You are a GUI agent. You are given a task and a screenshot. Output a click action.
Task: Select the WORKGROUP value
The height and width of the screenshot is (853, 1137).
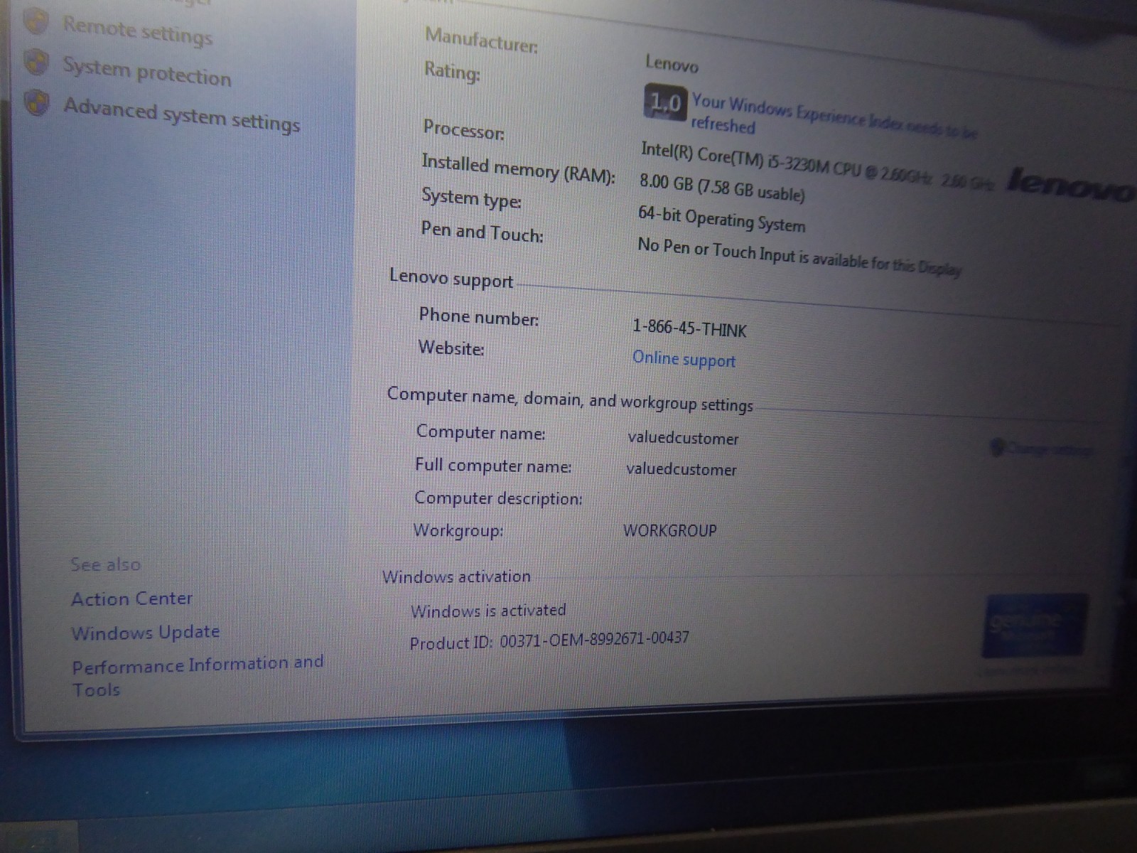[669, 530]
